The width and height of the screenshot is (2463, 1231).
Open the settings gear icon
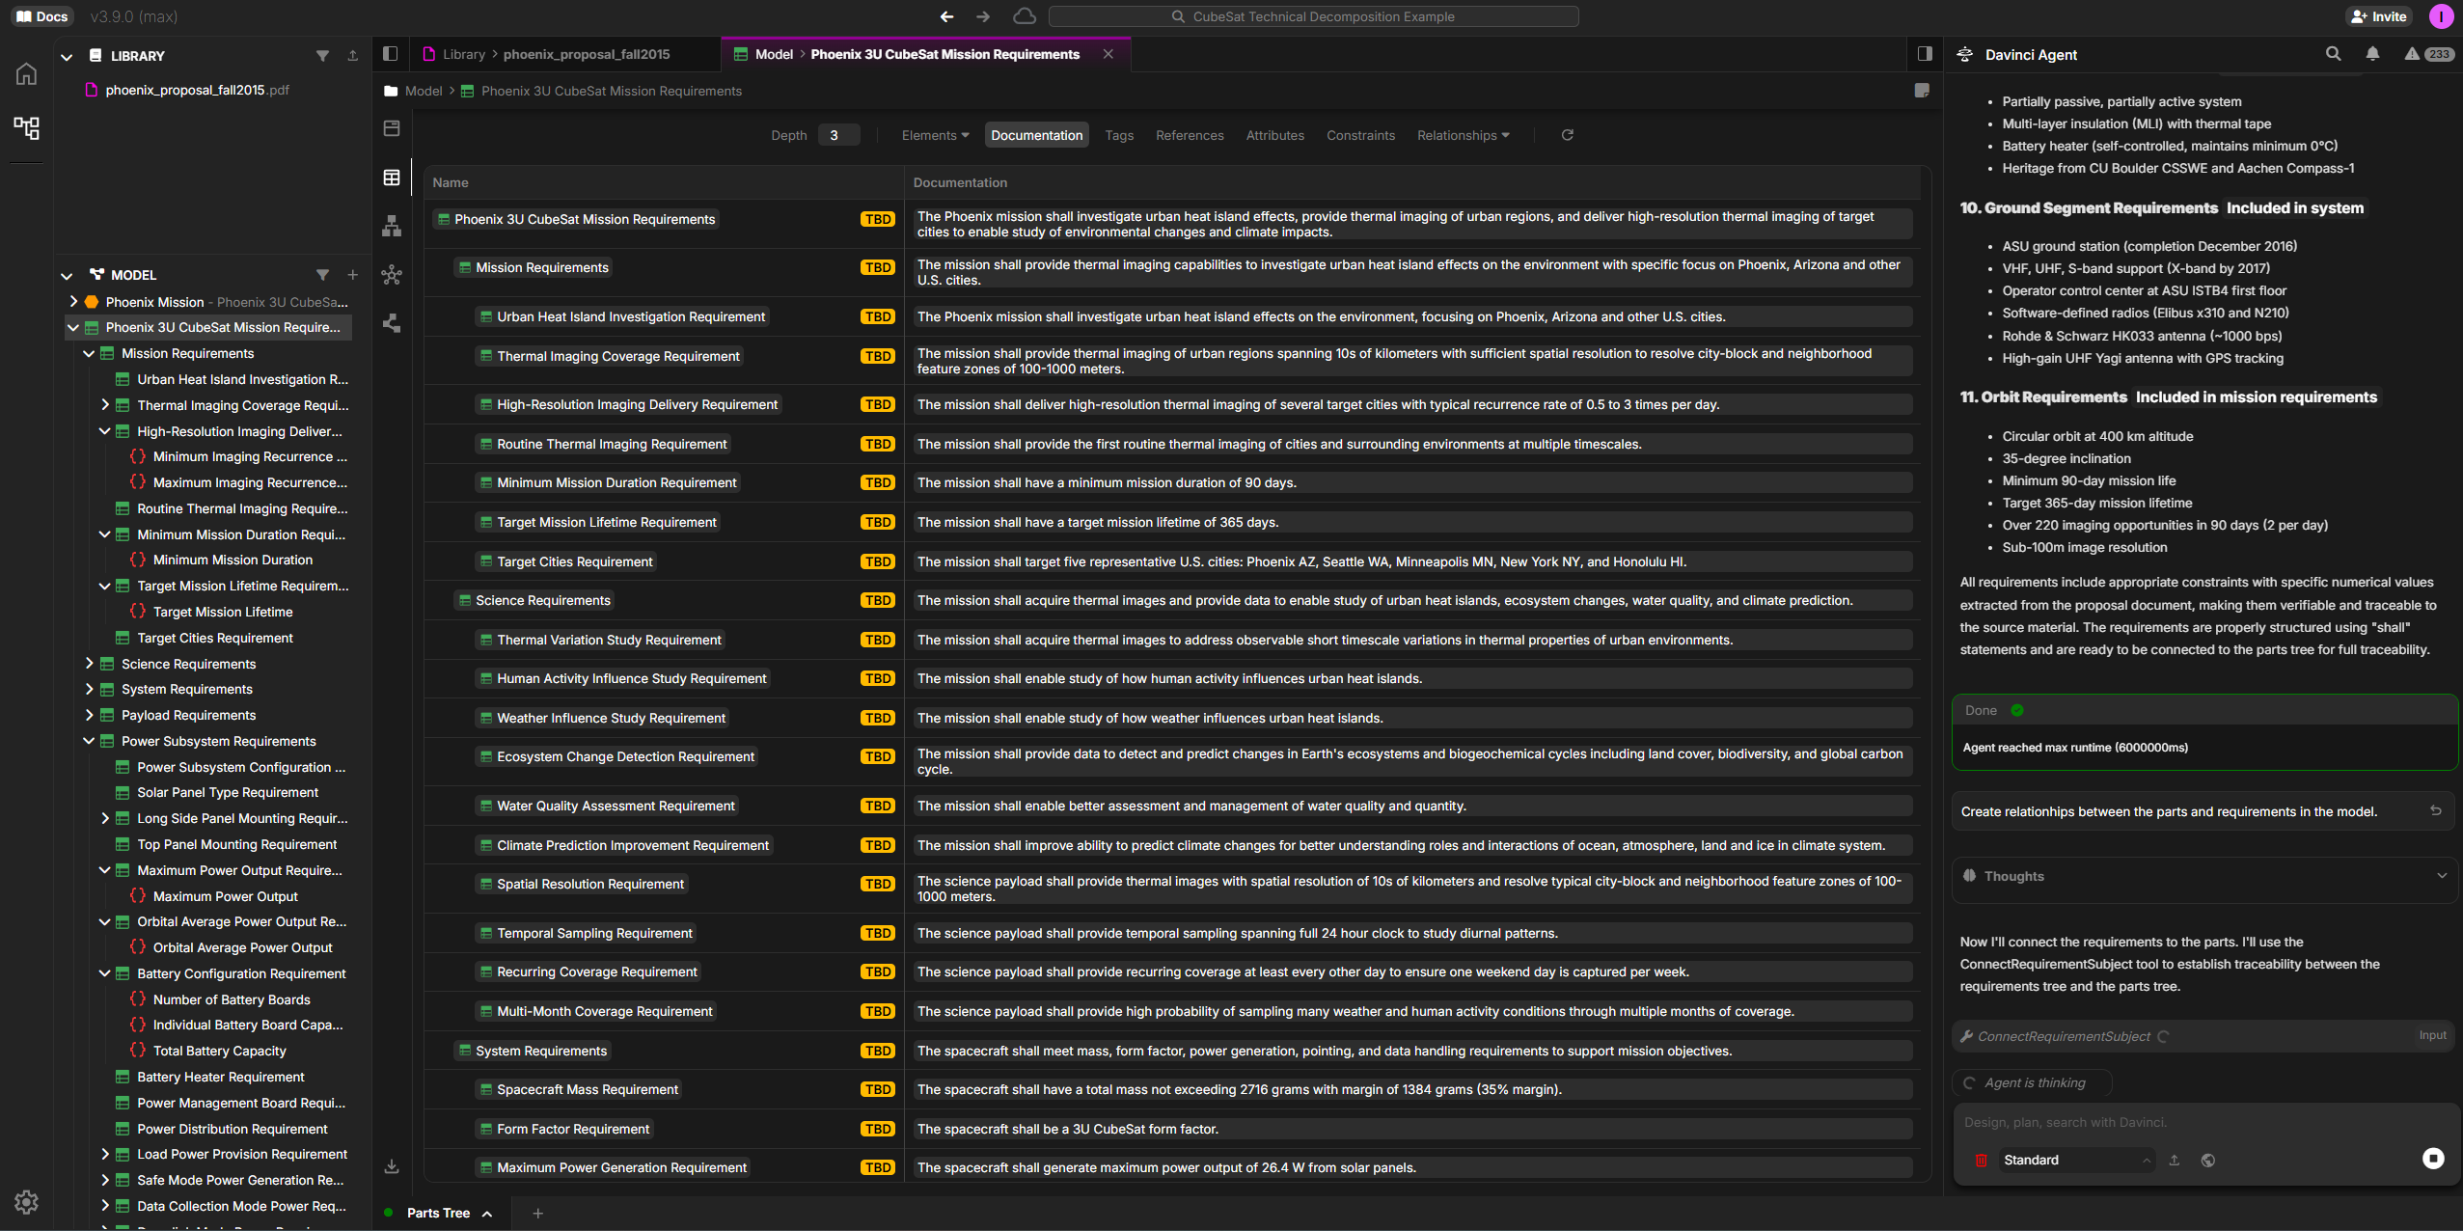[26, 1201]
